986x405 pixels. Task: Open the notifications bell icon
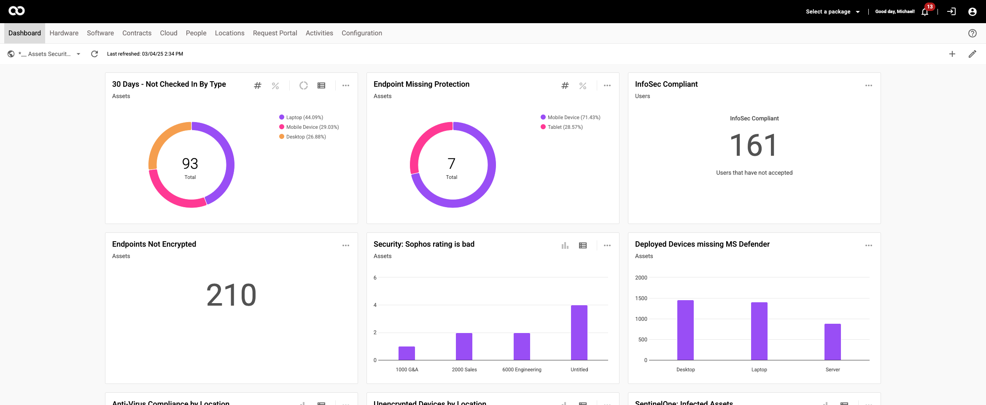[x=925, y=12]
